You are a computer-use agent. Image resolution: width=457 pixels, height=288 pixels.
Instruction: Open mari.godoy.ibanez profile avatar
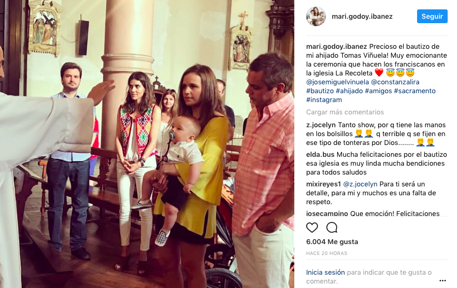point(316,16)
